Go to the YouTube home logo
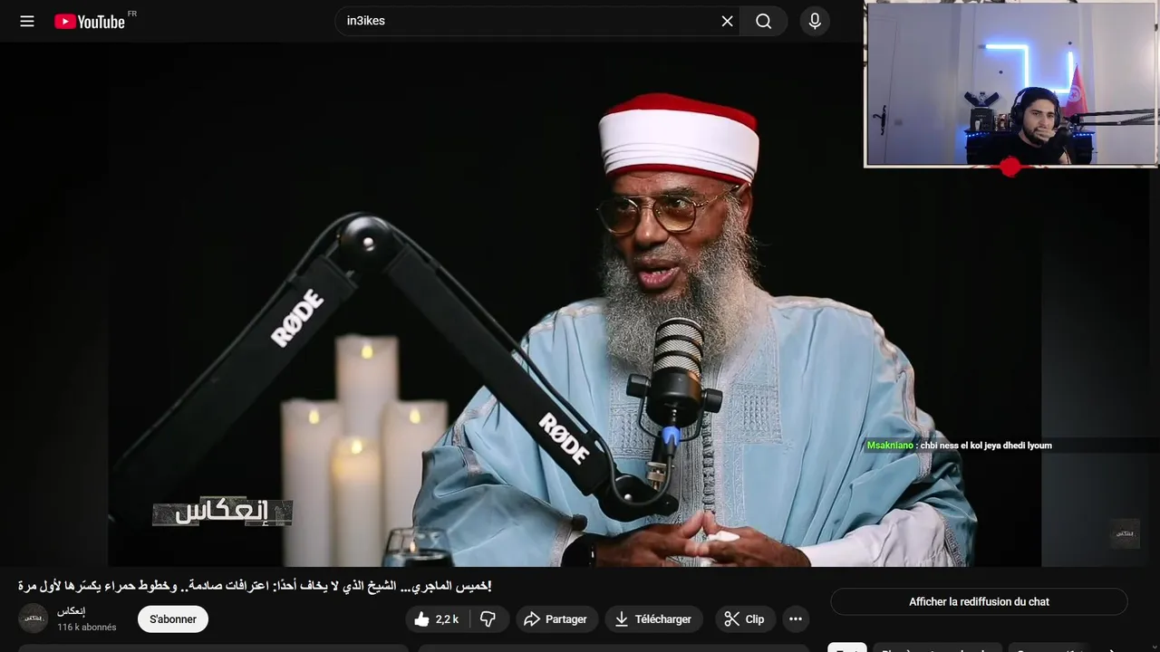1160x652 pixels. pos(90,21)
